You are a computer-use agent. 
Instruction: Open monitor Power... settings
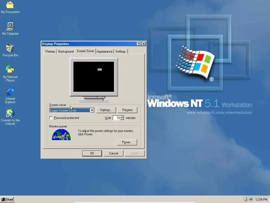point(127,142)
